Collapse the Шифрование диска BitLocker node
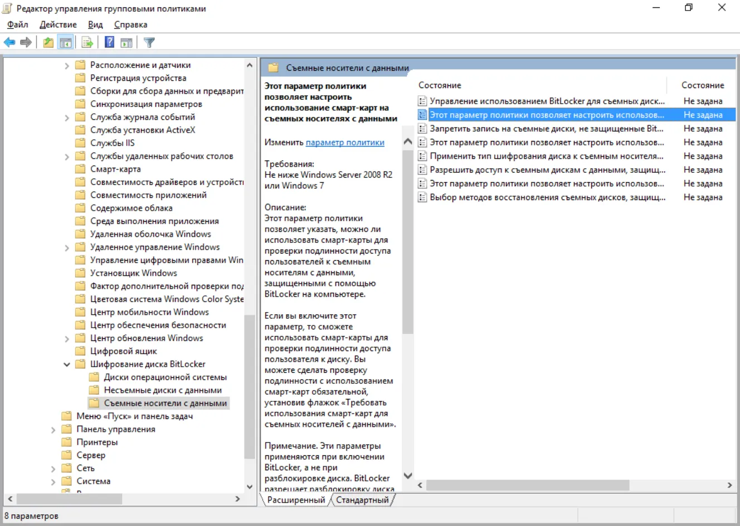 pos(67,364)
